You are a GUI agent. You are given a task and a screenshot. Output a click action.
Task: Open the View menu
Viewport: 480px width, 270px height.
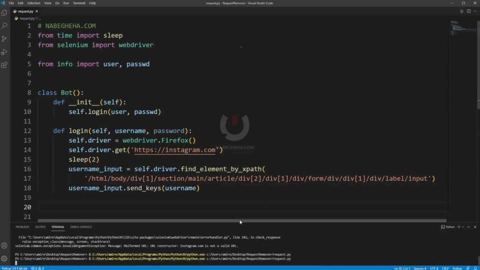(48, 3)
